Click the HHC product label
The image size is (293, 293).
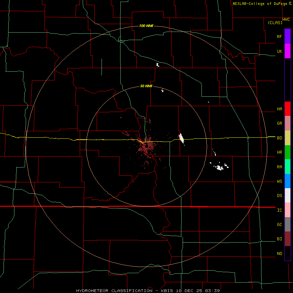tap(286, 20)
